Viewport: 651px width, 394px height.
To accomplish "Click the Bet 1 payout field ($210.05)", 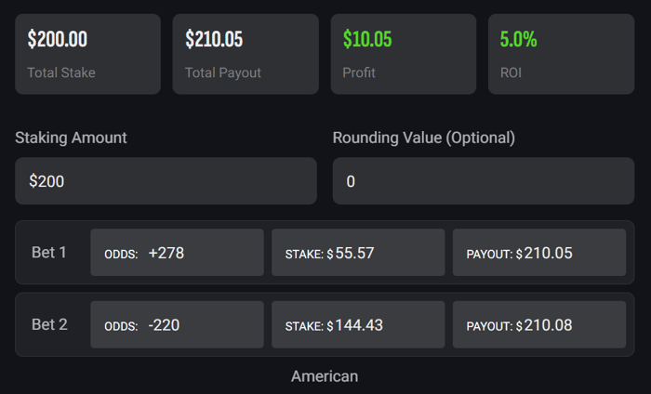I will (539, 253).
